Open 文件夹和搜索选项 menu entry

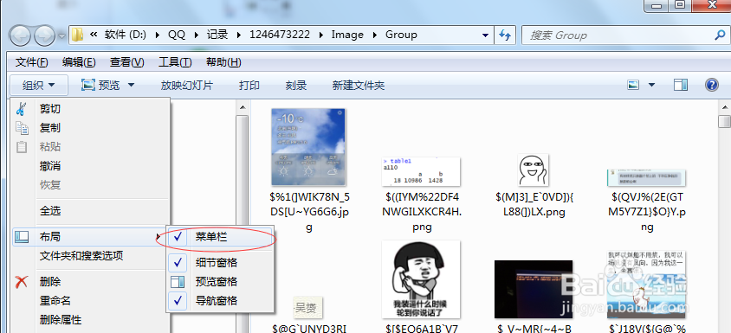point(81,256)
